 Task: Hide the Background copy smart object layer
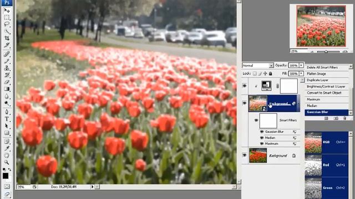pyautogui.click(x=245, y=103)
